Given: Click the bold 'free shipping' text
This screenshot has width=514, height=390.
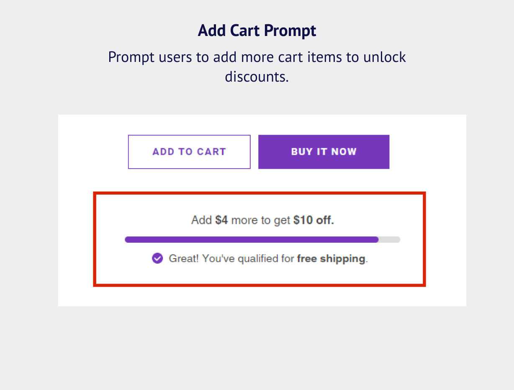Looking at the screenshot, I should coord(331,259).
